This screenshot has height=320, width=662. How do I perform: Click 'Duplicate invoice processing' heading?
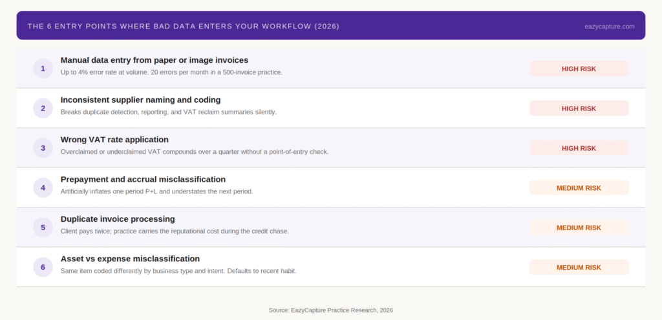tap(118, 219)
